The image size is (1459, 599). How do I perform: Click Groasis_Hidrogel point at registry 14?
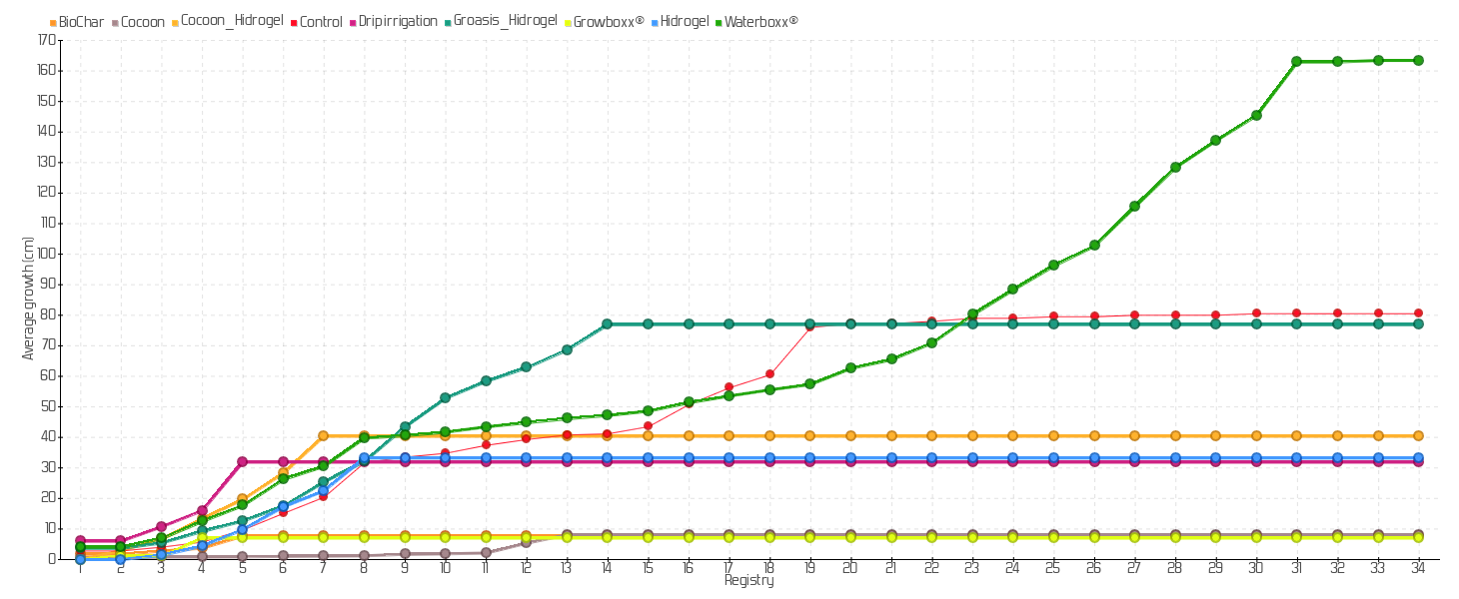click(x=607, y=324)
